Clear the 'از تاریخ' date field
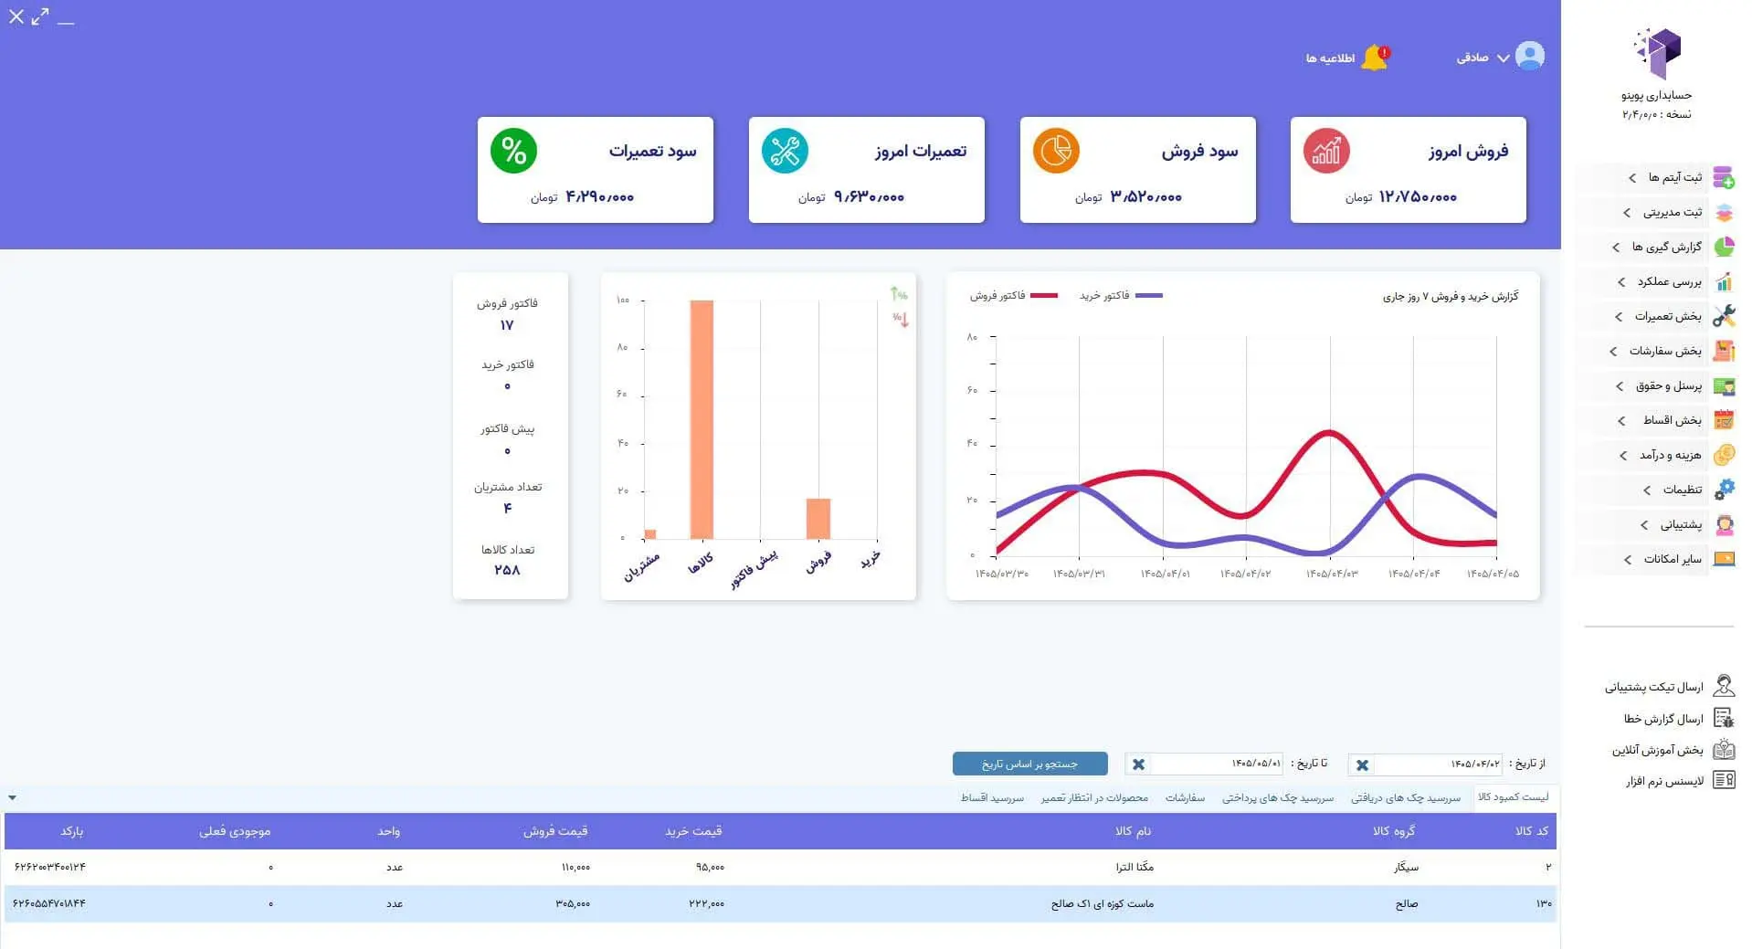The image size is (1752, 949). [x=1362, y=764]
